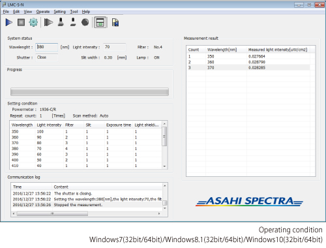The height and width of the screenshot is (248, 326).
Task: Click the Slit column header
Action: pyautogui.click(x=95, y=125)
